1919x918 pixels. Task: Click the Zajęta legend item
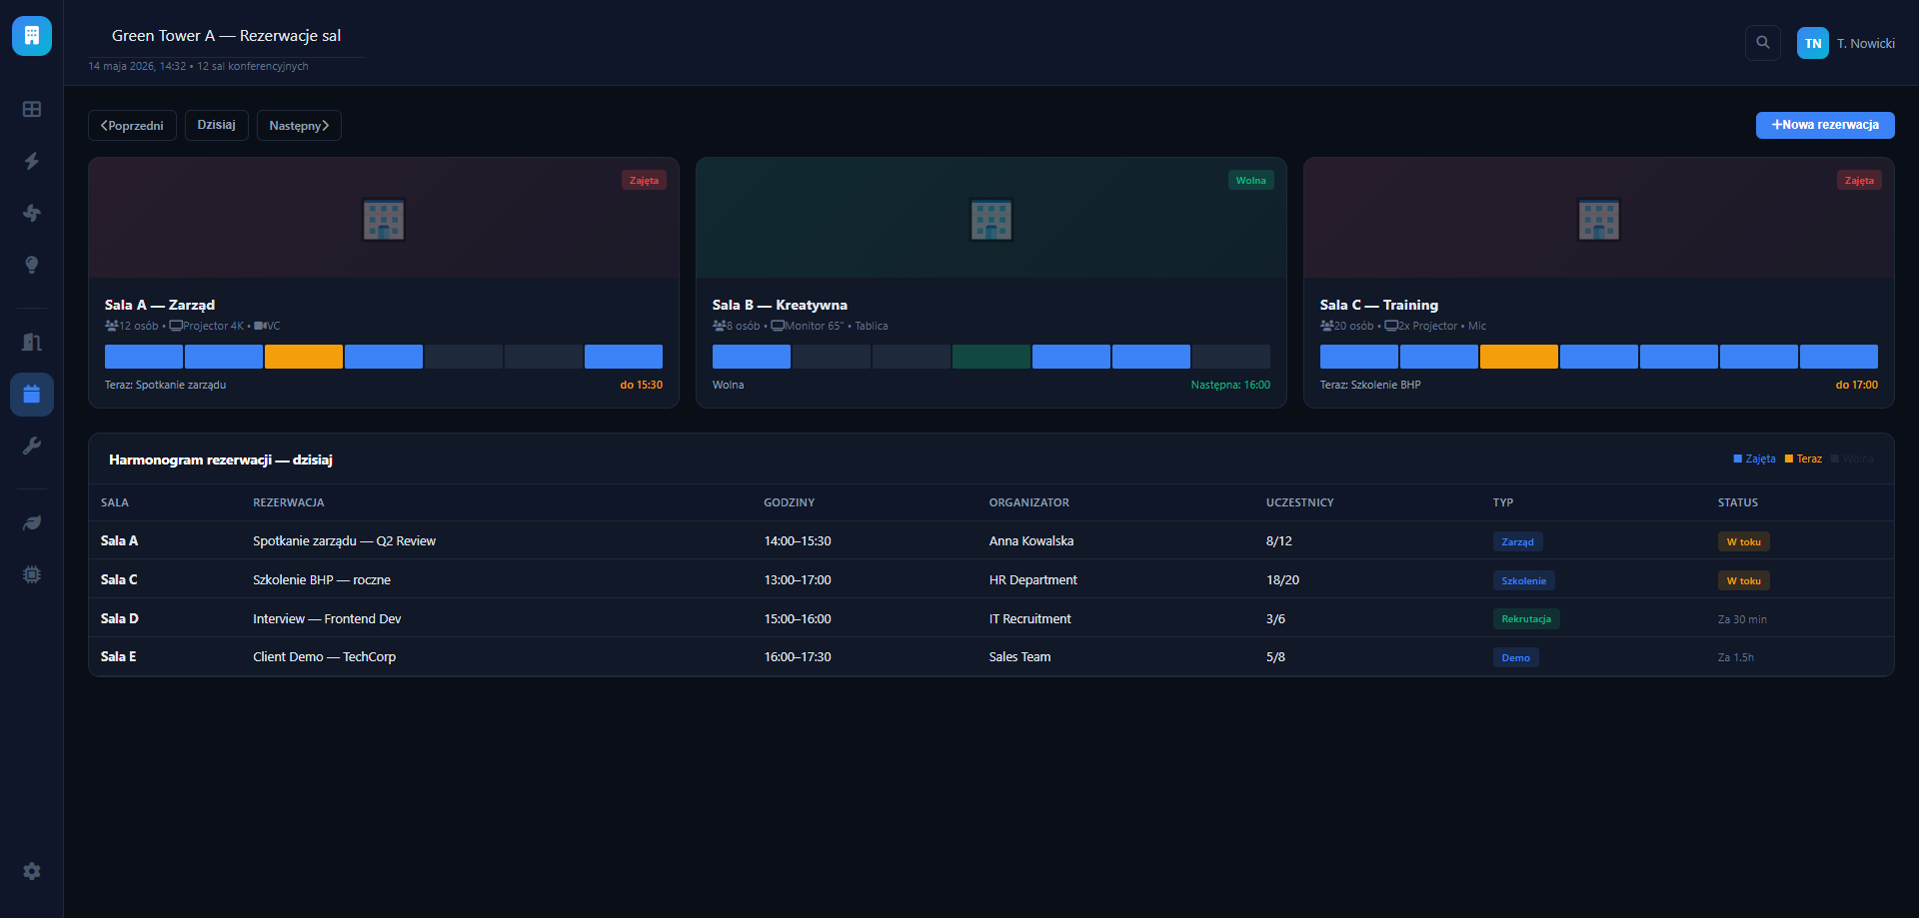pyautogui.click(x=1754, y=459)
